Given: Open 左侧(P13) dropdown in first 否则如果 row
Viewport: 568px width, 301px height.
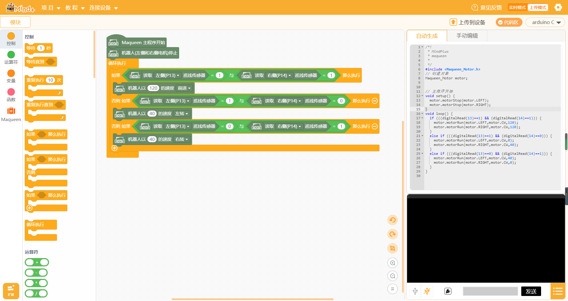Looking at the screenshot, I should click(177, 101).
